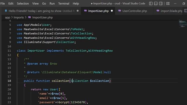Screen dimensions: 187x105
Task: Click the code minimap preview
Action: 183,24
